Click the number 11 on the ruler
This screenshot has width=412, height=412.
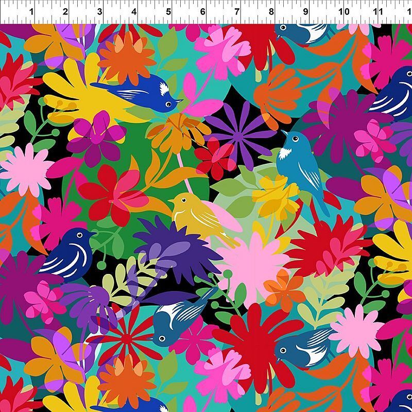pos(377,11)
